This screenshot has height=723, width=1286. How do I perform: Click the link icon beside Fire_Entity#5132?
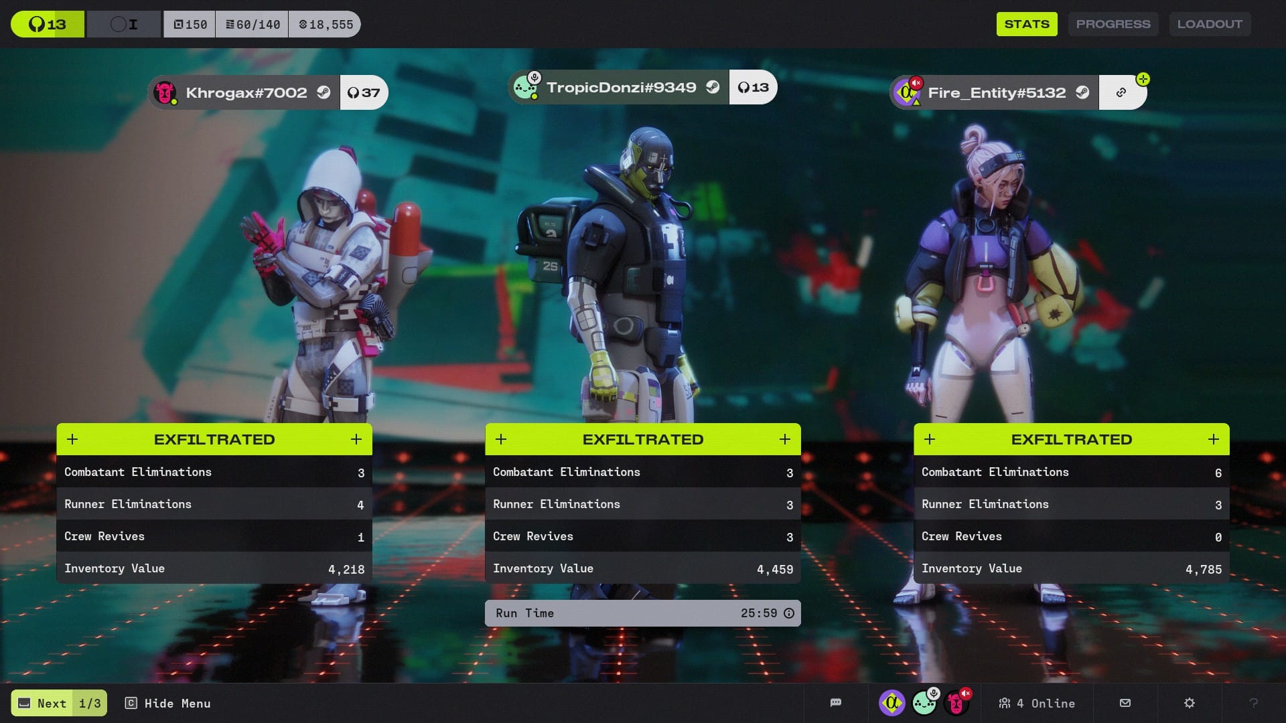(1121, 93)
